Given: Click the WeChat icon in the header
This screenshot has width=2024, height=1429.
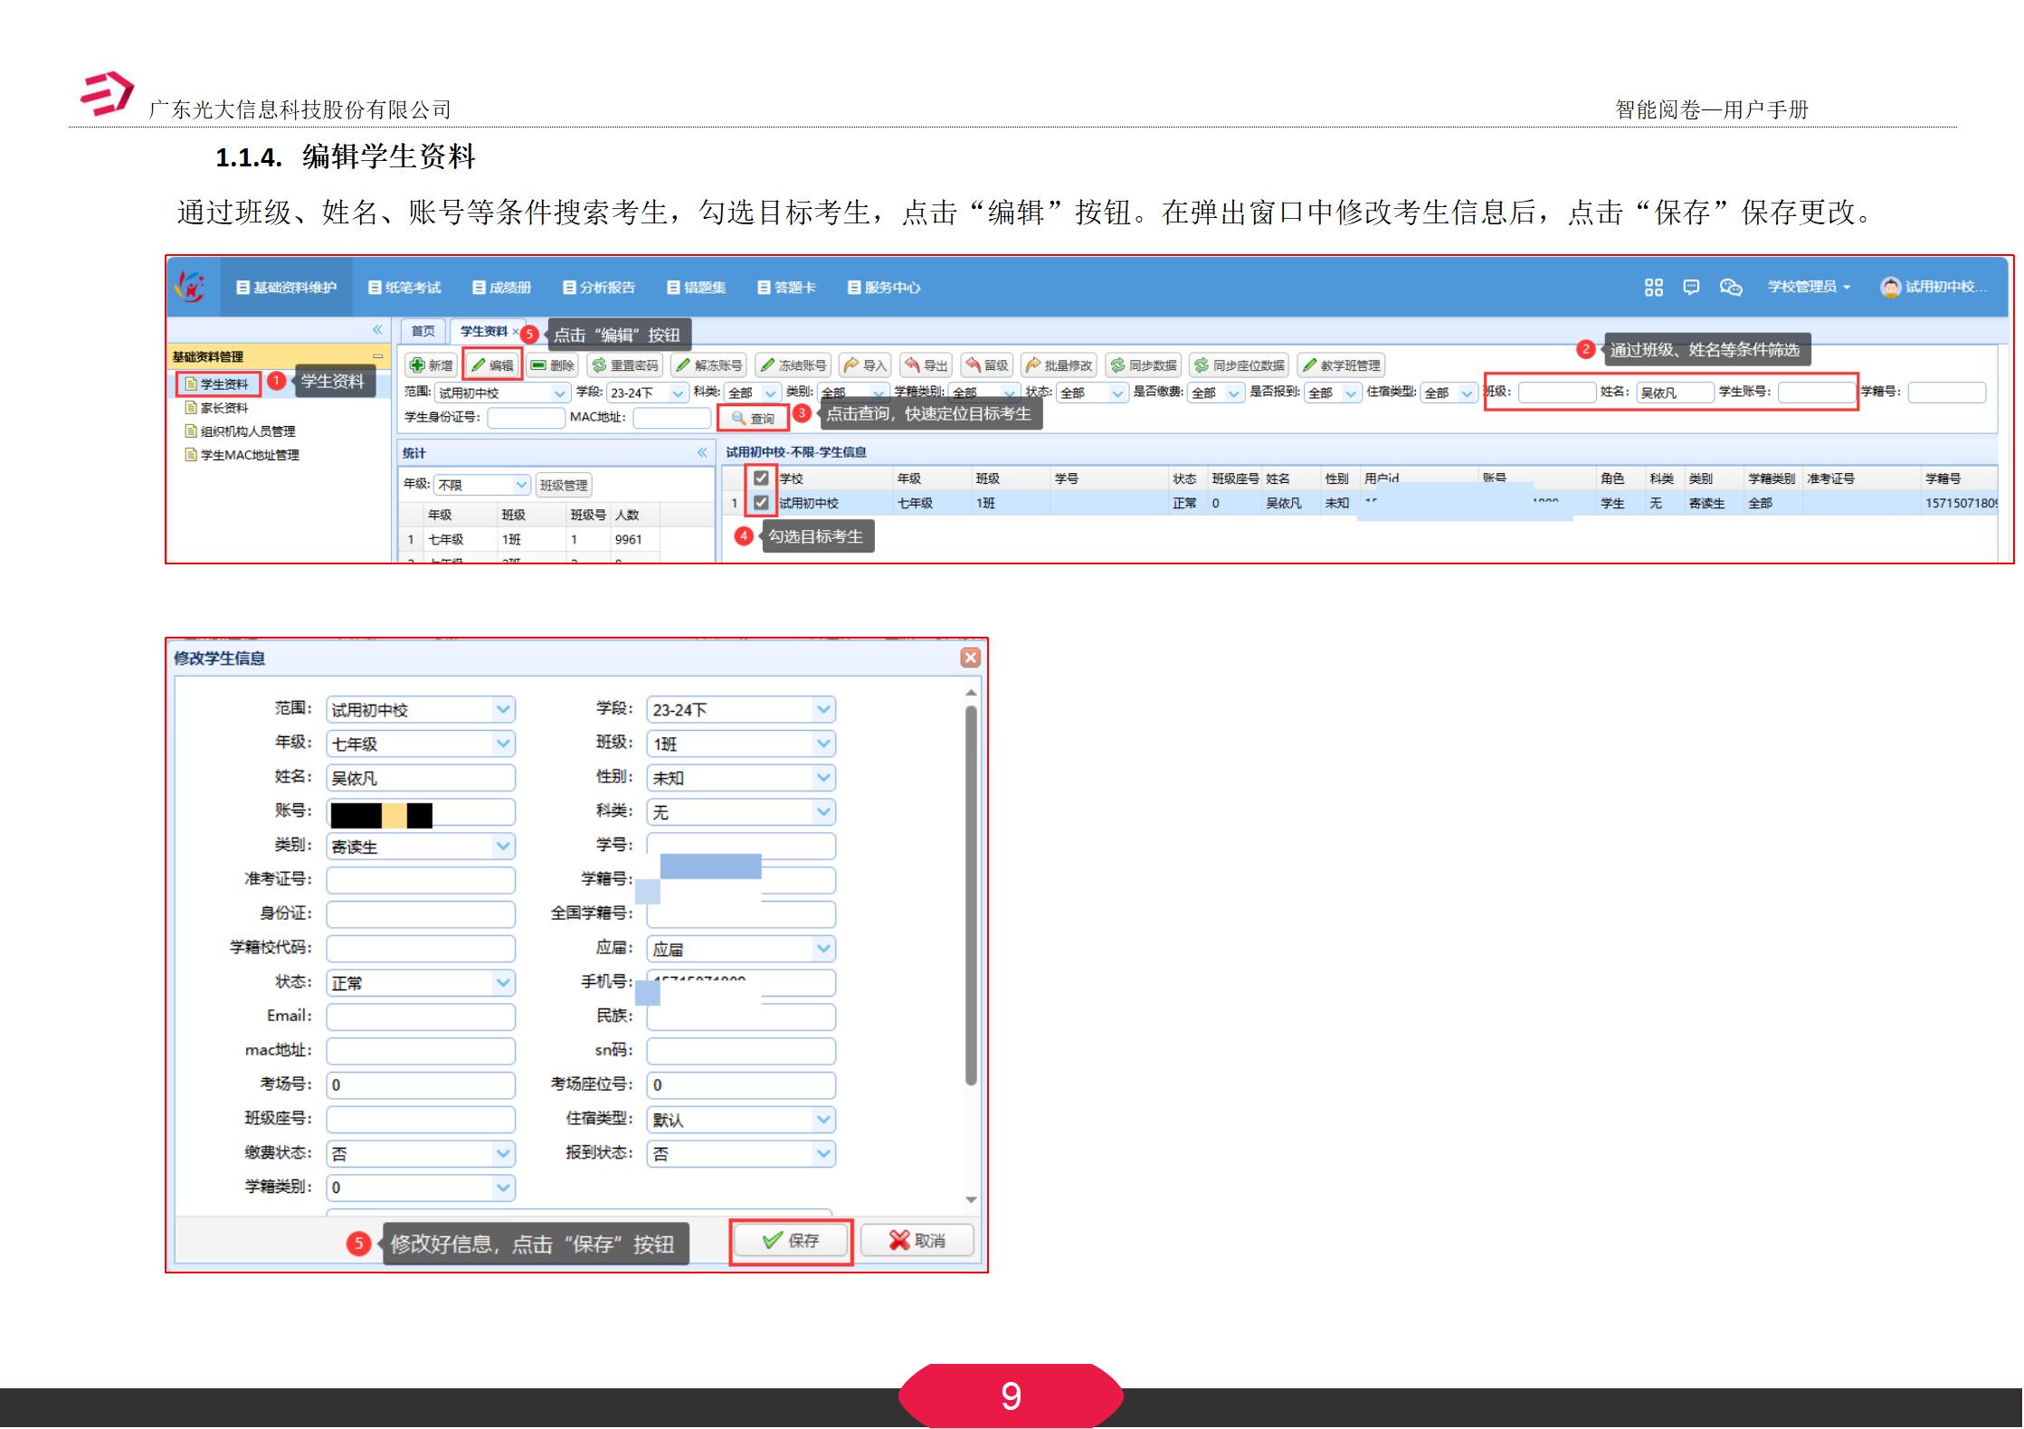Looking at the screenshot, I should [1731, 288].
